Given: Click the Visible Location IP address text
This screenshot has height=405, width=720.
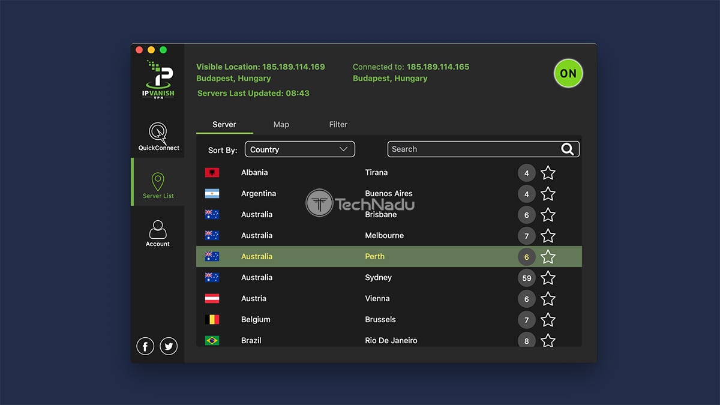Looking at the screenshot, I should (293, 67).
